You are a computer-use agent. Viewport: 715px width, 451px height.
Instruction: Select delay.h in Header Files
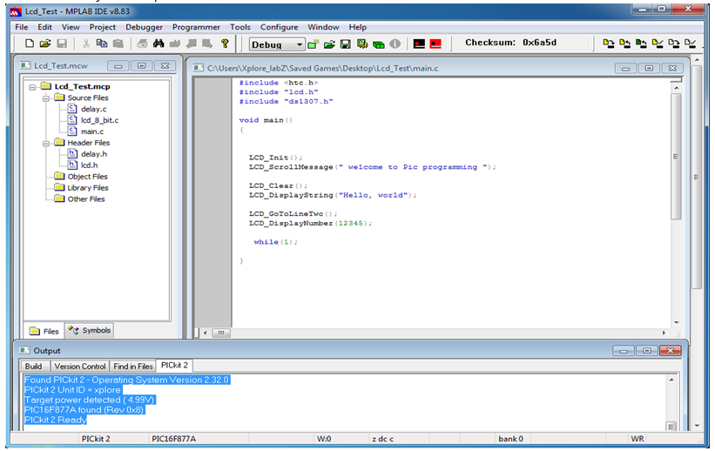94,154
